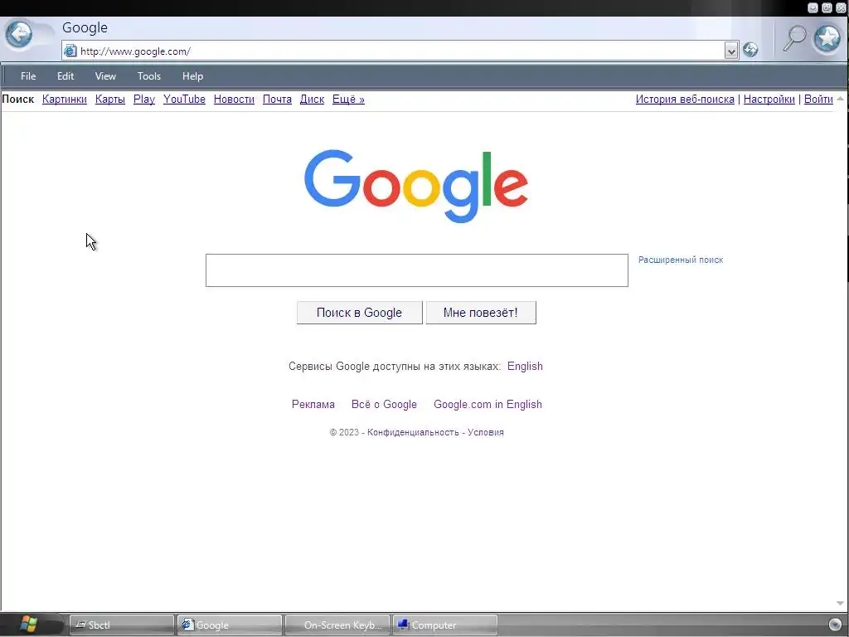Click the system tray round icon

pyautogui.click(x=835, y=625)
